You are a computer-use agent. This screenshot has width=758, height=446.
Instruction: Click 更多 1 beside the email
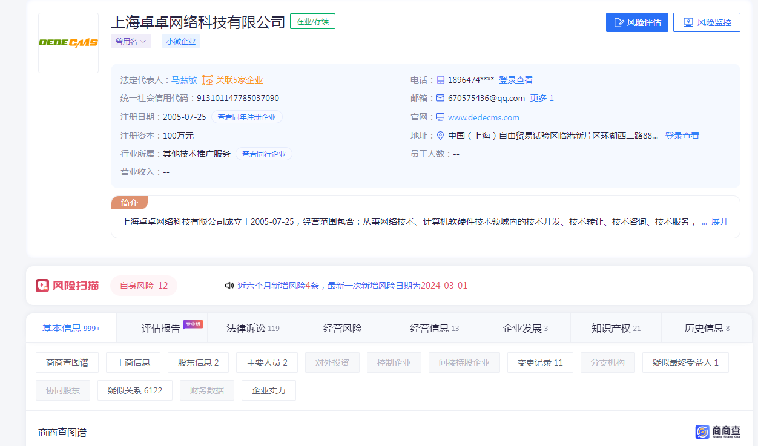(542, 98)
